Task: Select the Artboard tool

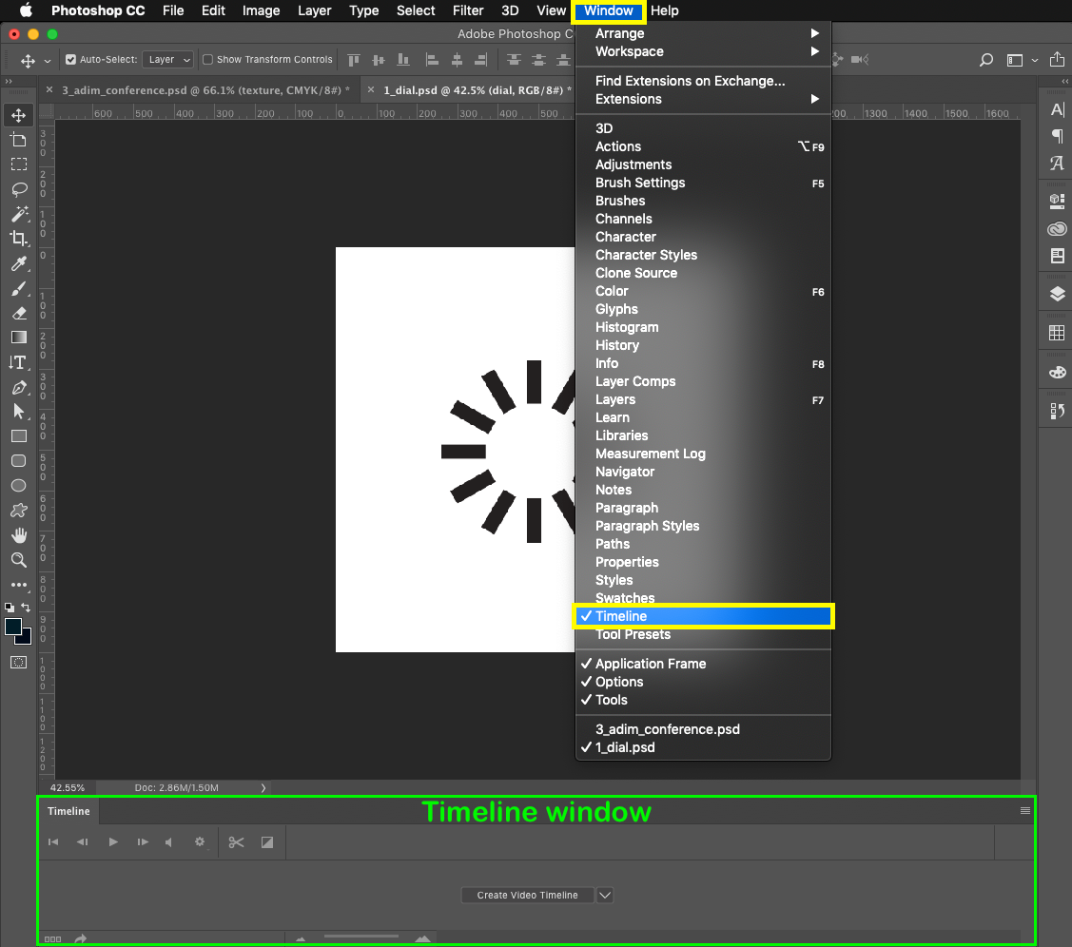Action: (18, 140)
